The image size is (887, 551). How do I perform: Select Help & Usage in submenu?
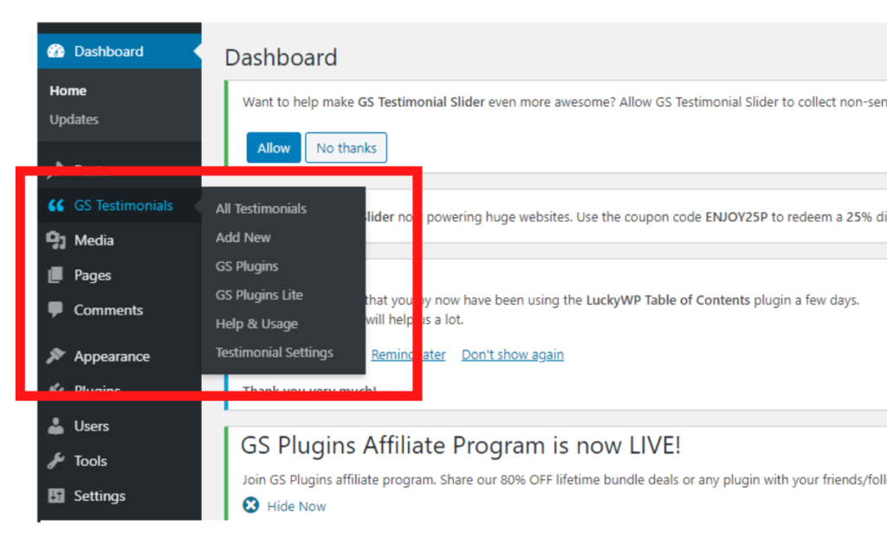pyautogui.click(x=256, y=324)
